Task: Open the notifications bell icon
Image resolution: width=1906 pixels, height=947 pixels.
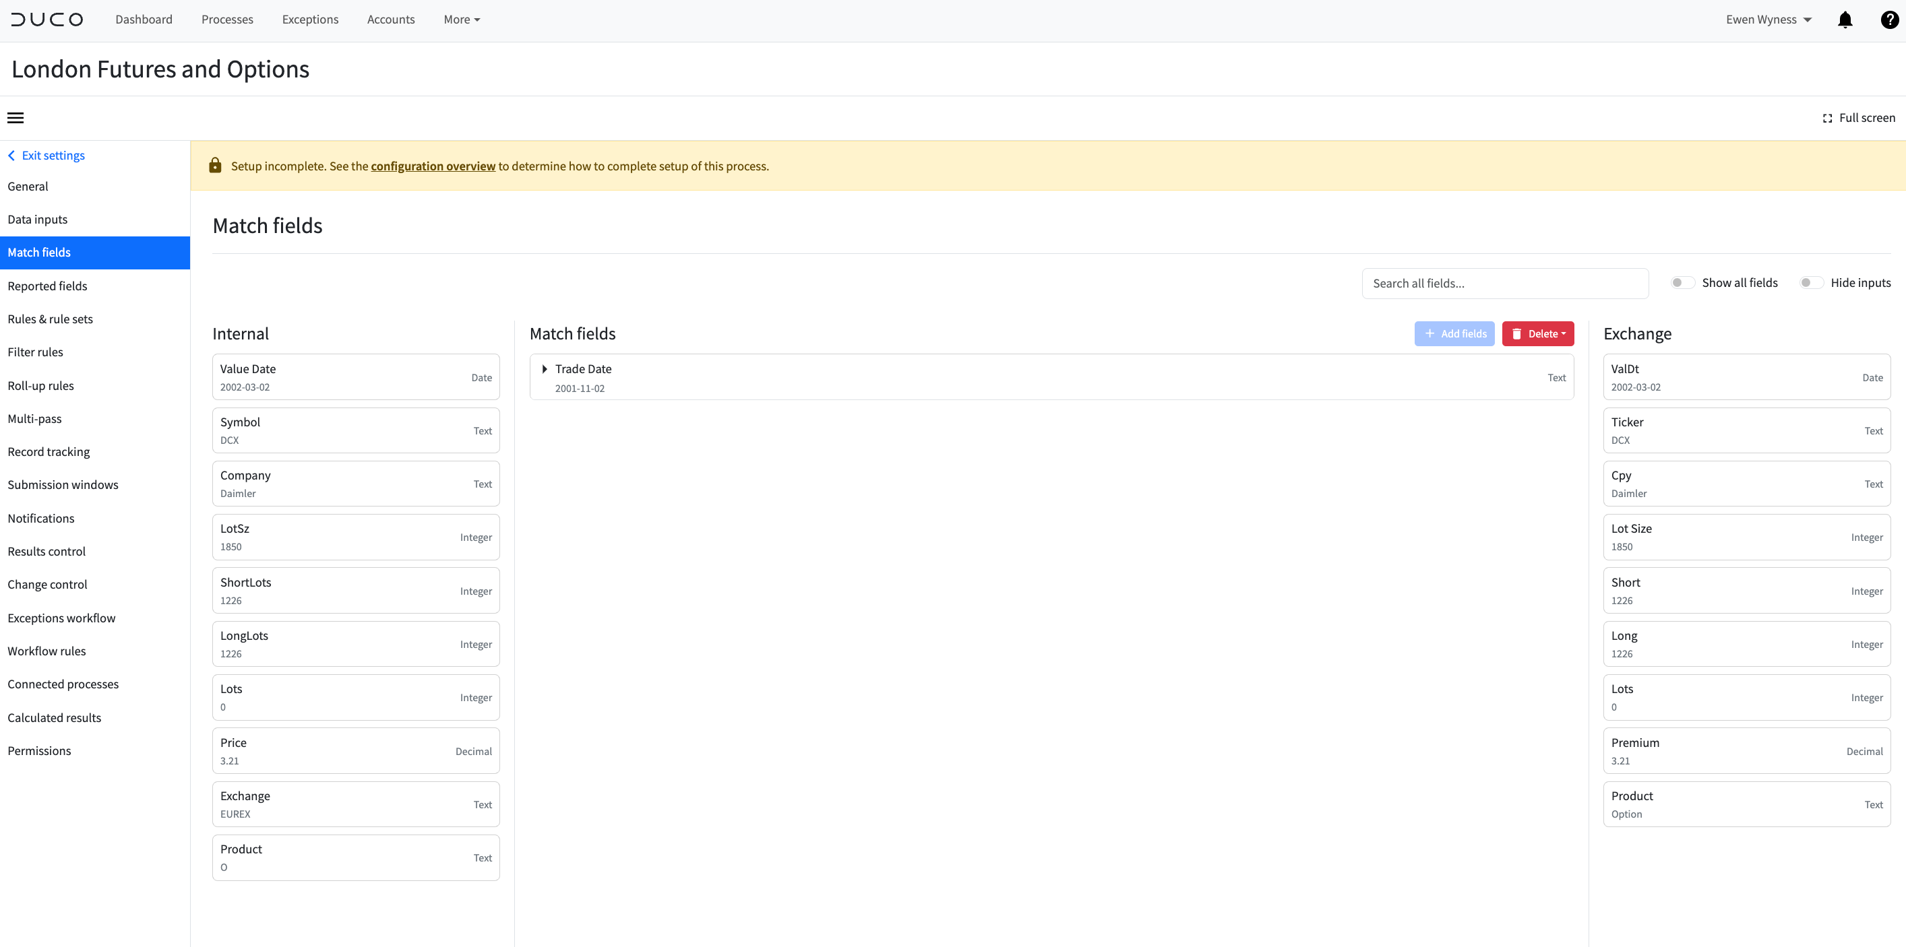Action: pos(1845,20)
